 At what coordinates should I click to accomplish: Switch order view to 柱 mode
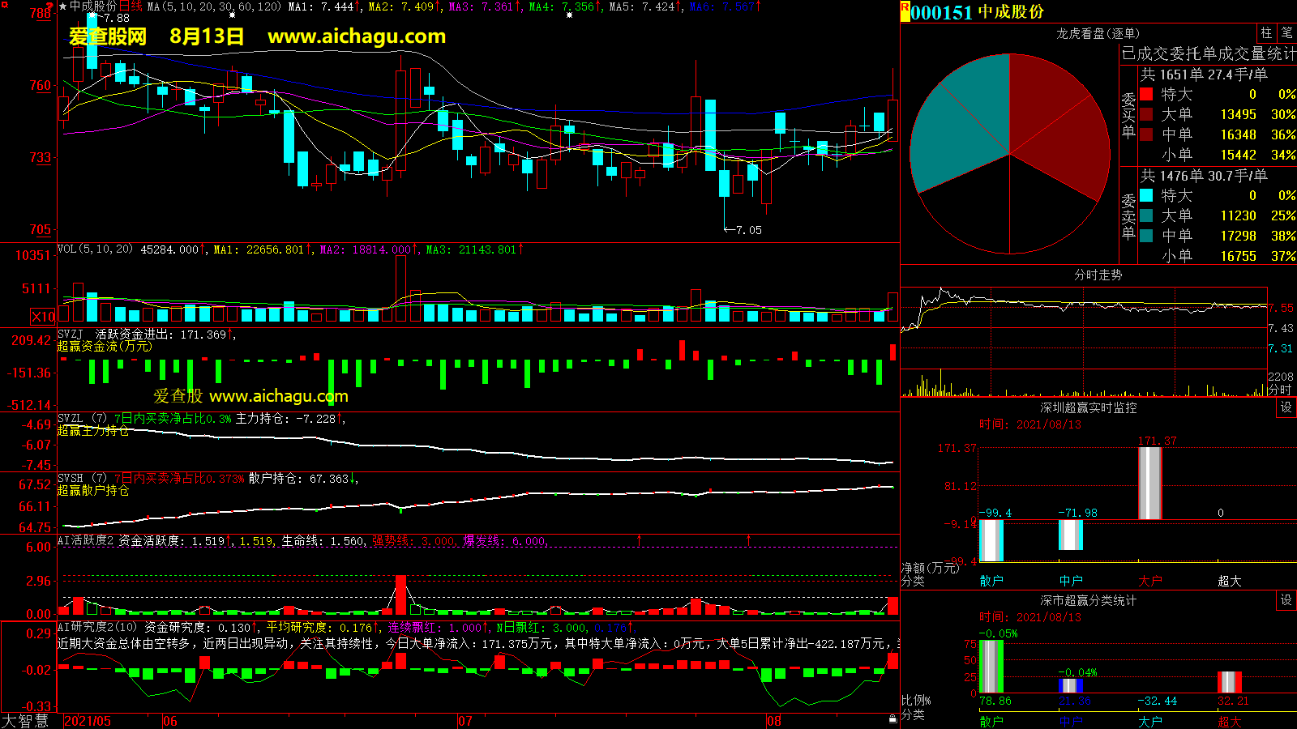coord(1266,33)
